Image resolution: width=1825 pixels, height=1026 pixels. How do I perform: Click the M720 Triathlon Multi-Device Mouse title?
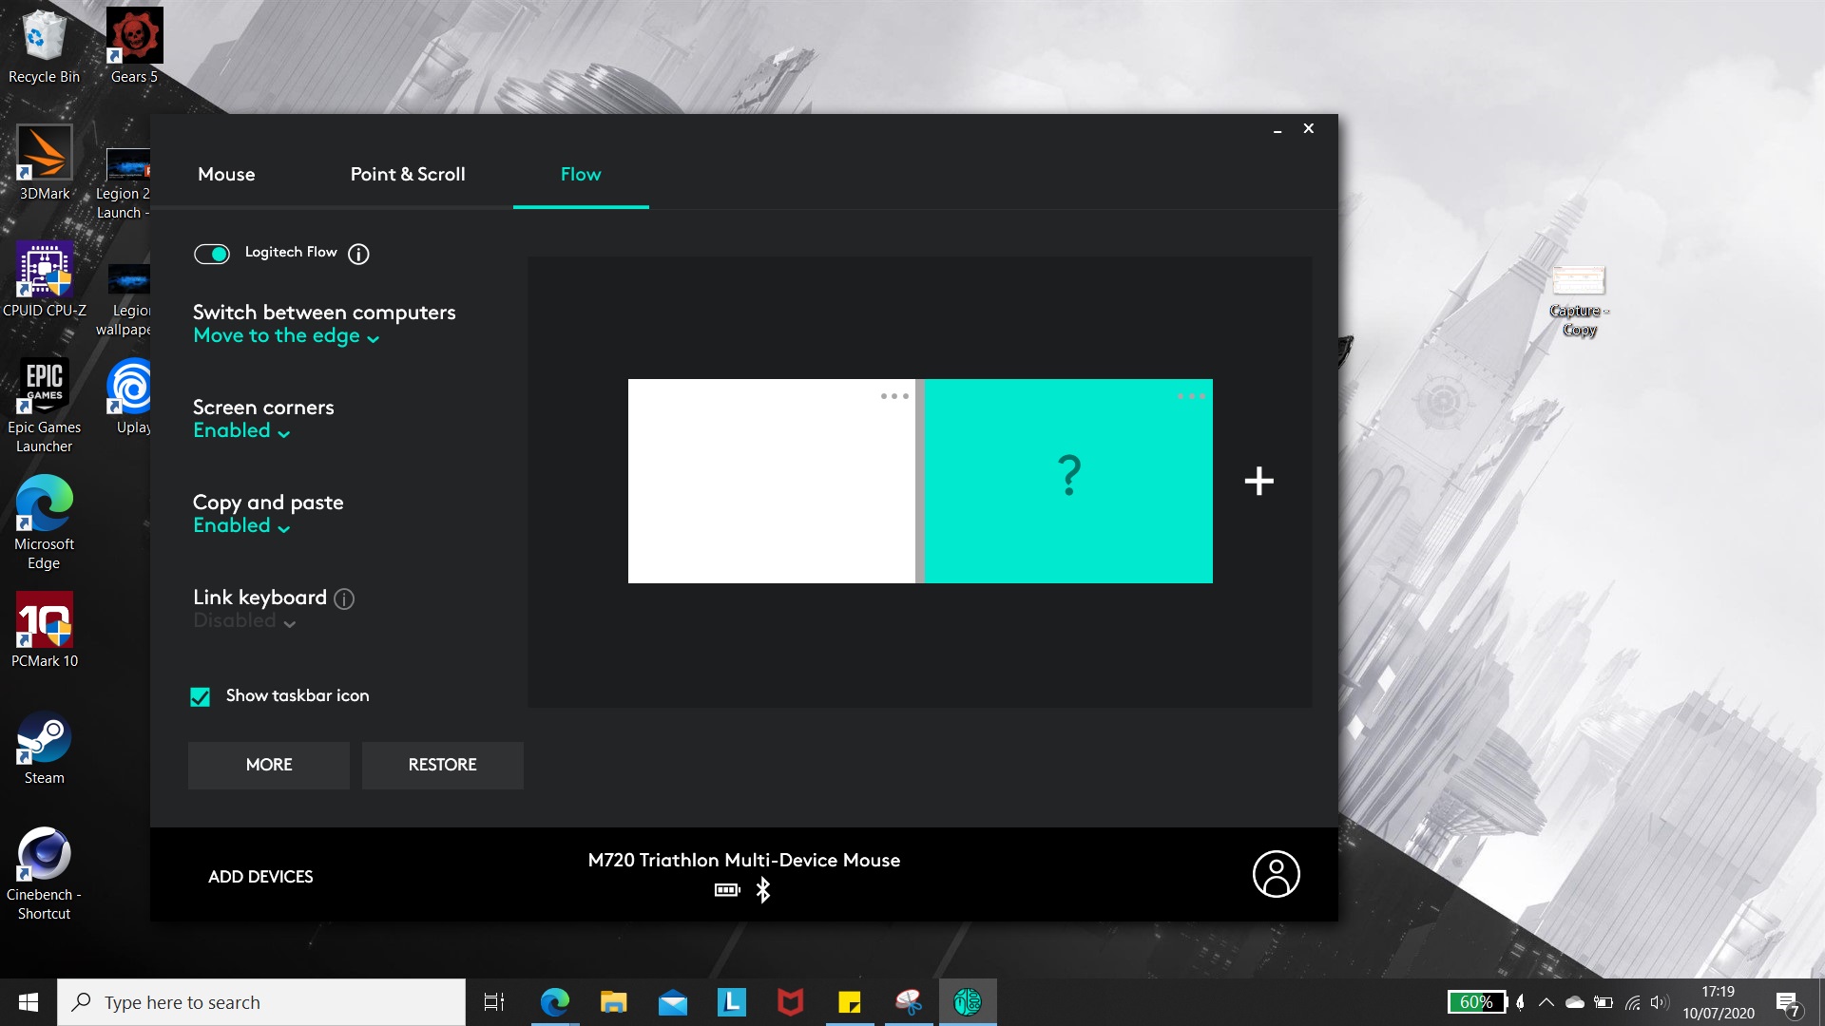point(744,860)
